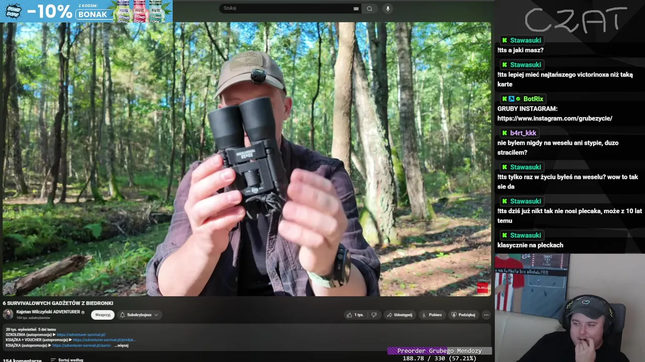This screenshot has height=362, width=645.
Task: Click the Podziękuj button
Action: pos(463,315)
